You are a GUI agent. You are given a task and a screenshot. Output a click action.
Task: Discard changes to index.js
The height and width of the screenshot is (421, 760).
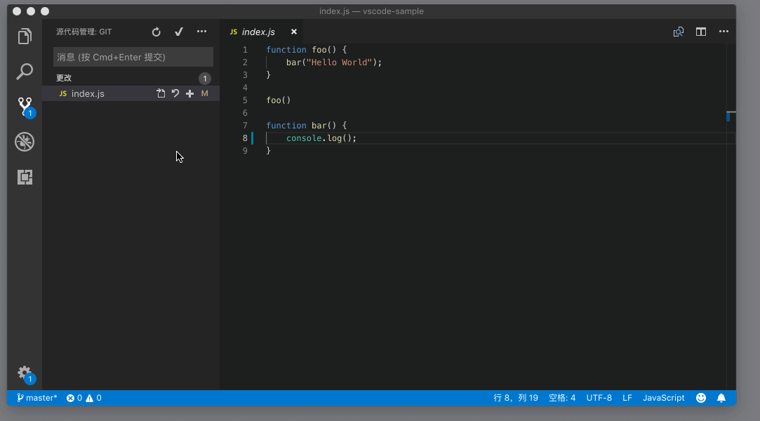175,93
